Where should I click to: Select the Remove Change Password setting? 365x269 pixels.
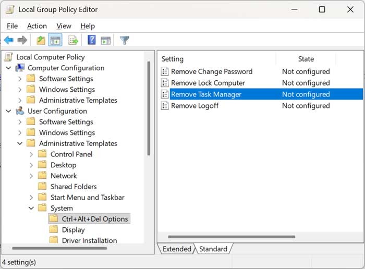212,71
